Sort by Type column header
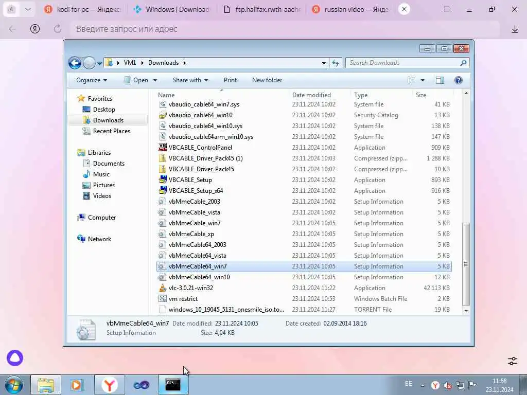The image size is (527, 395). pos(361,95)
